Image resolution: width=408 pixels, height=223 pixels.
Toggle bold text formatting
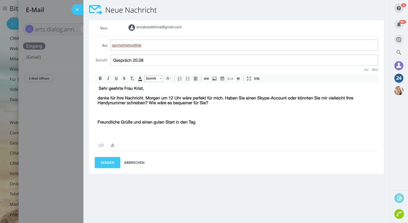(100, 79)
